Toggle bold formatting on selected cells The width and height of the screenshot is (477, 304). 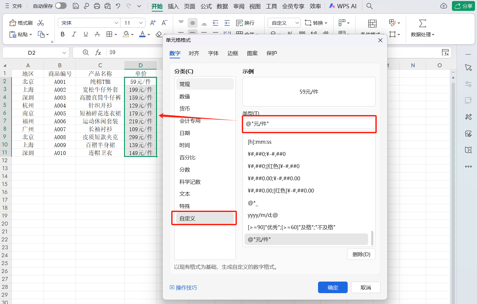pyautogui.click(x=62, y=34)
